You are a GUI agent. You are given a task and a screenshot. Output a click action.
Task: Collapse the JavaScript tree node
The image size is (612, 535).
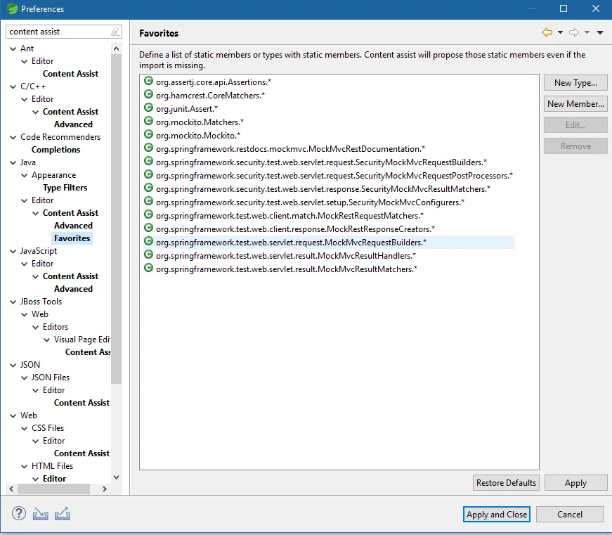[x=13, y=252]
